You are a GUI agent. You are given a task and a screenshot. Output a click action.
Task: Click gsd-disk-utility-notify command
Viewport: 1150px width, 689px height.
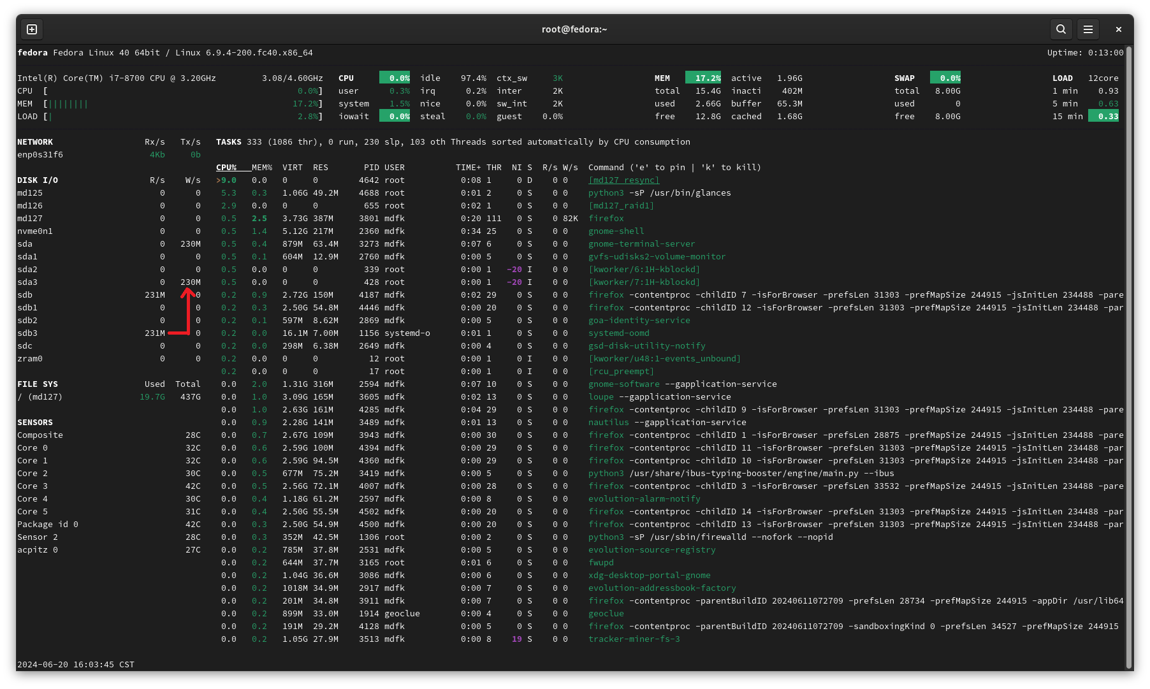[x=646, y=346]
